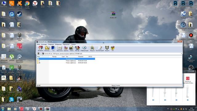Viewport: 197px width, 111px height.
Task: Click the taskbar clock
Action: [191, 109]
